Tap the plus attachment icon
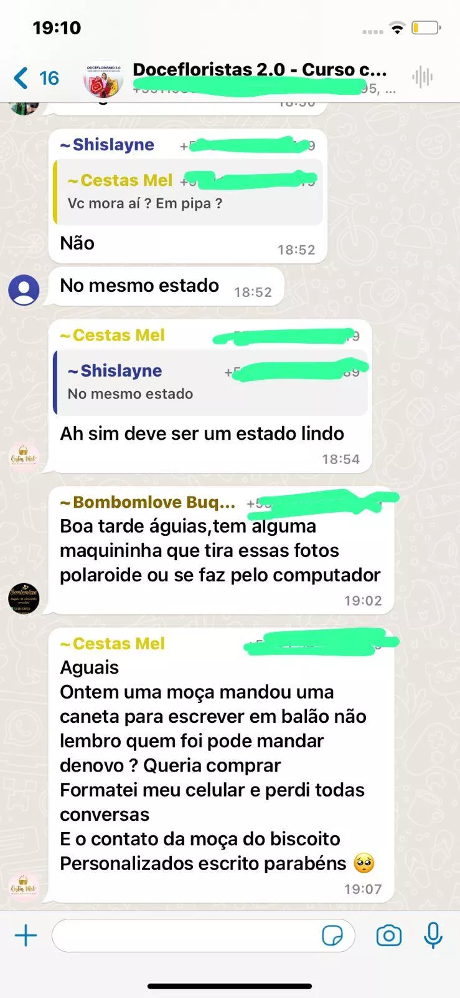 coord(26,936)
